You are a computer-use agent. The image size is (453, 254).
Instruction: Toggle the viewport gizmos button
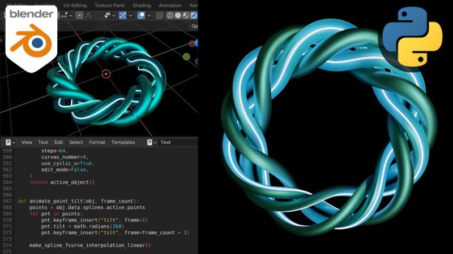click(x=122, y=15)
